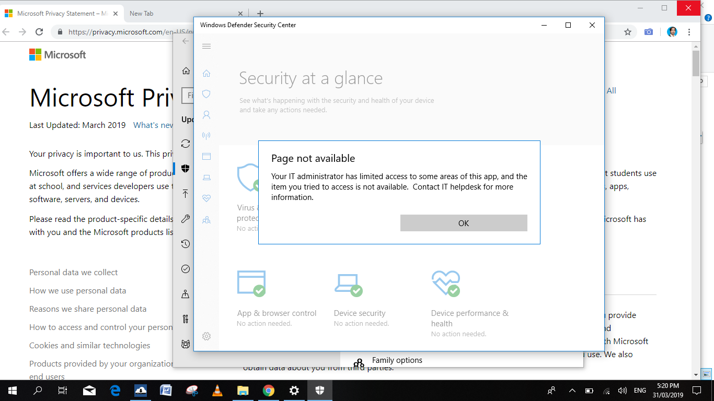
Task: Go forward in Chrome
Action: [x=22, y=32]
